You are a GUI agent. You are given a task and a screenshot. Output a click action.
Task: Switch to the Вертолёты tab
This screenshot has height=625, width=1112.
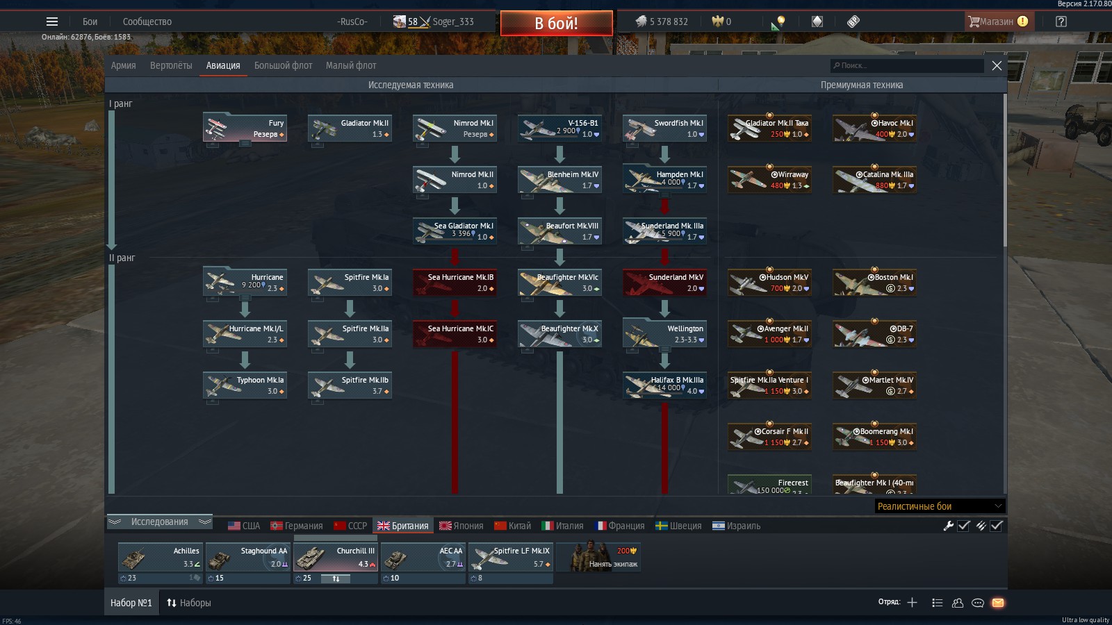[x=171, y=65]
